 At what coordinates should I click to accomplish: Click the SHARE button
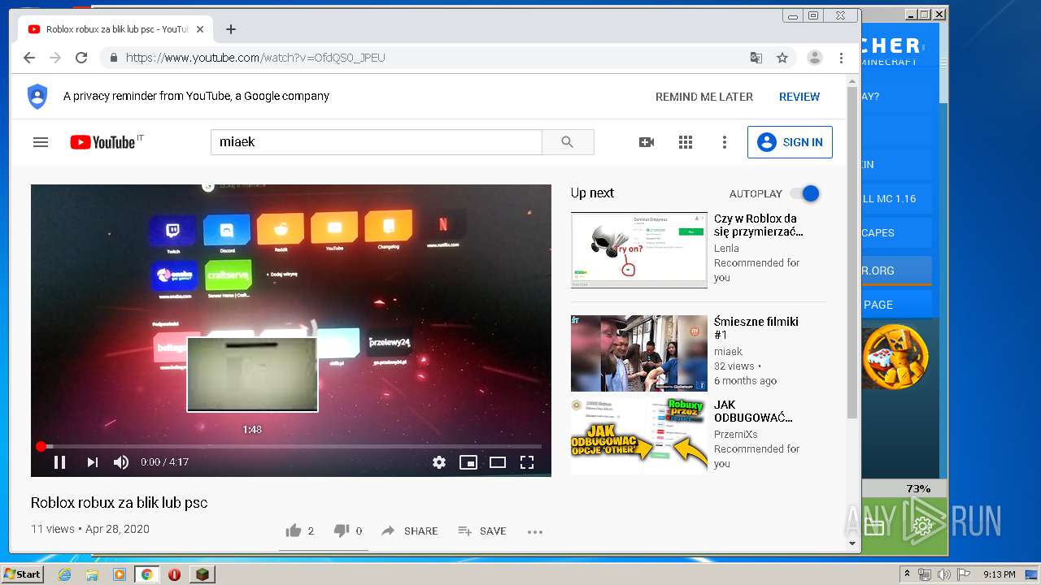tap(409, 531)
